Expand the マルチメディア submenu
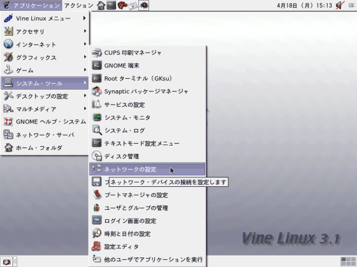 coord(45,109)
